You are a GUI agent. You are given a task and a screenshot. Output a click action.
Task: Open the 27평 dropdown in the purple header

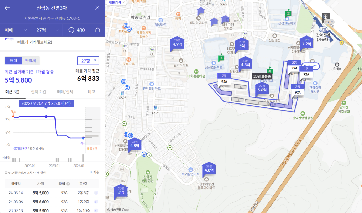click(x=47, y=30)
